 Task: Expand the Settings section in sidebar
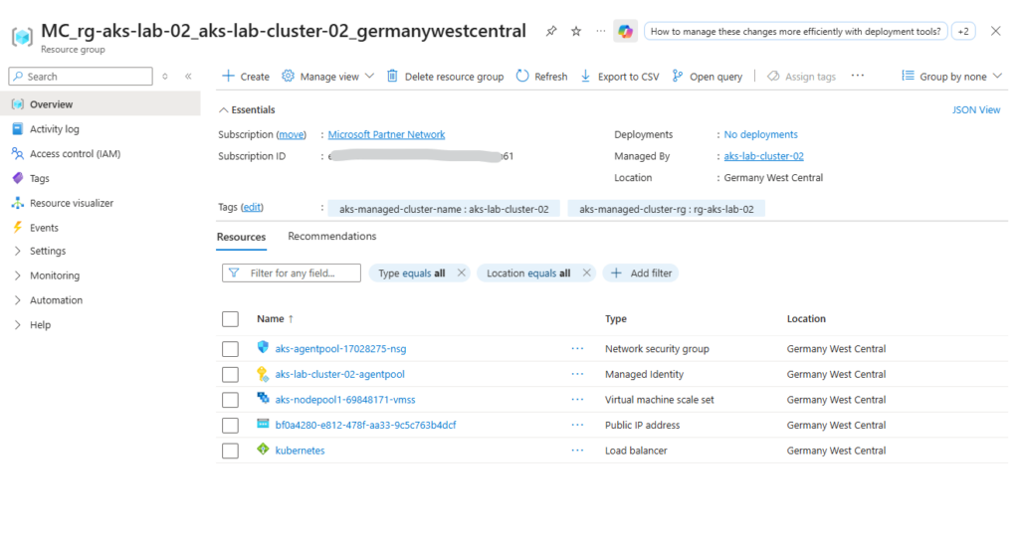pyautogui.click(x=18, y=252)
